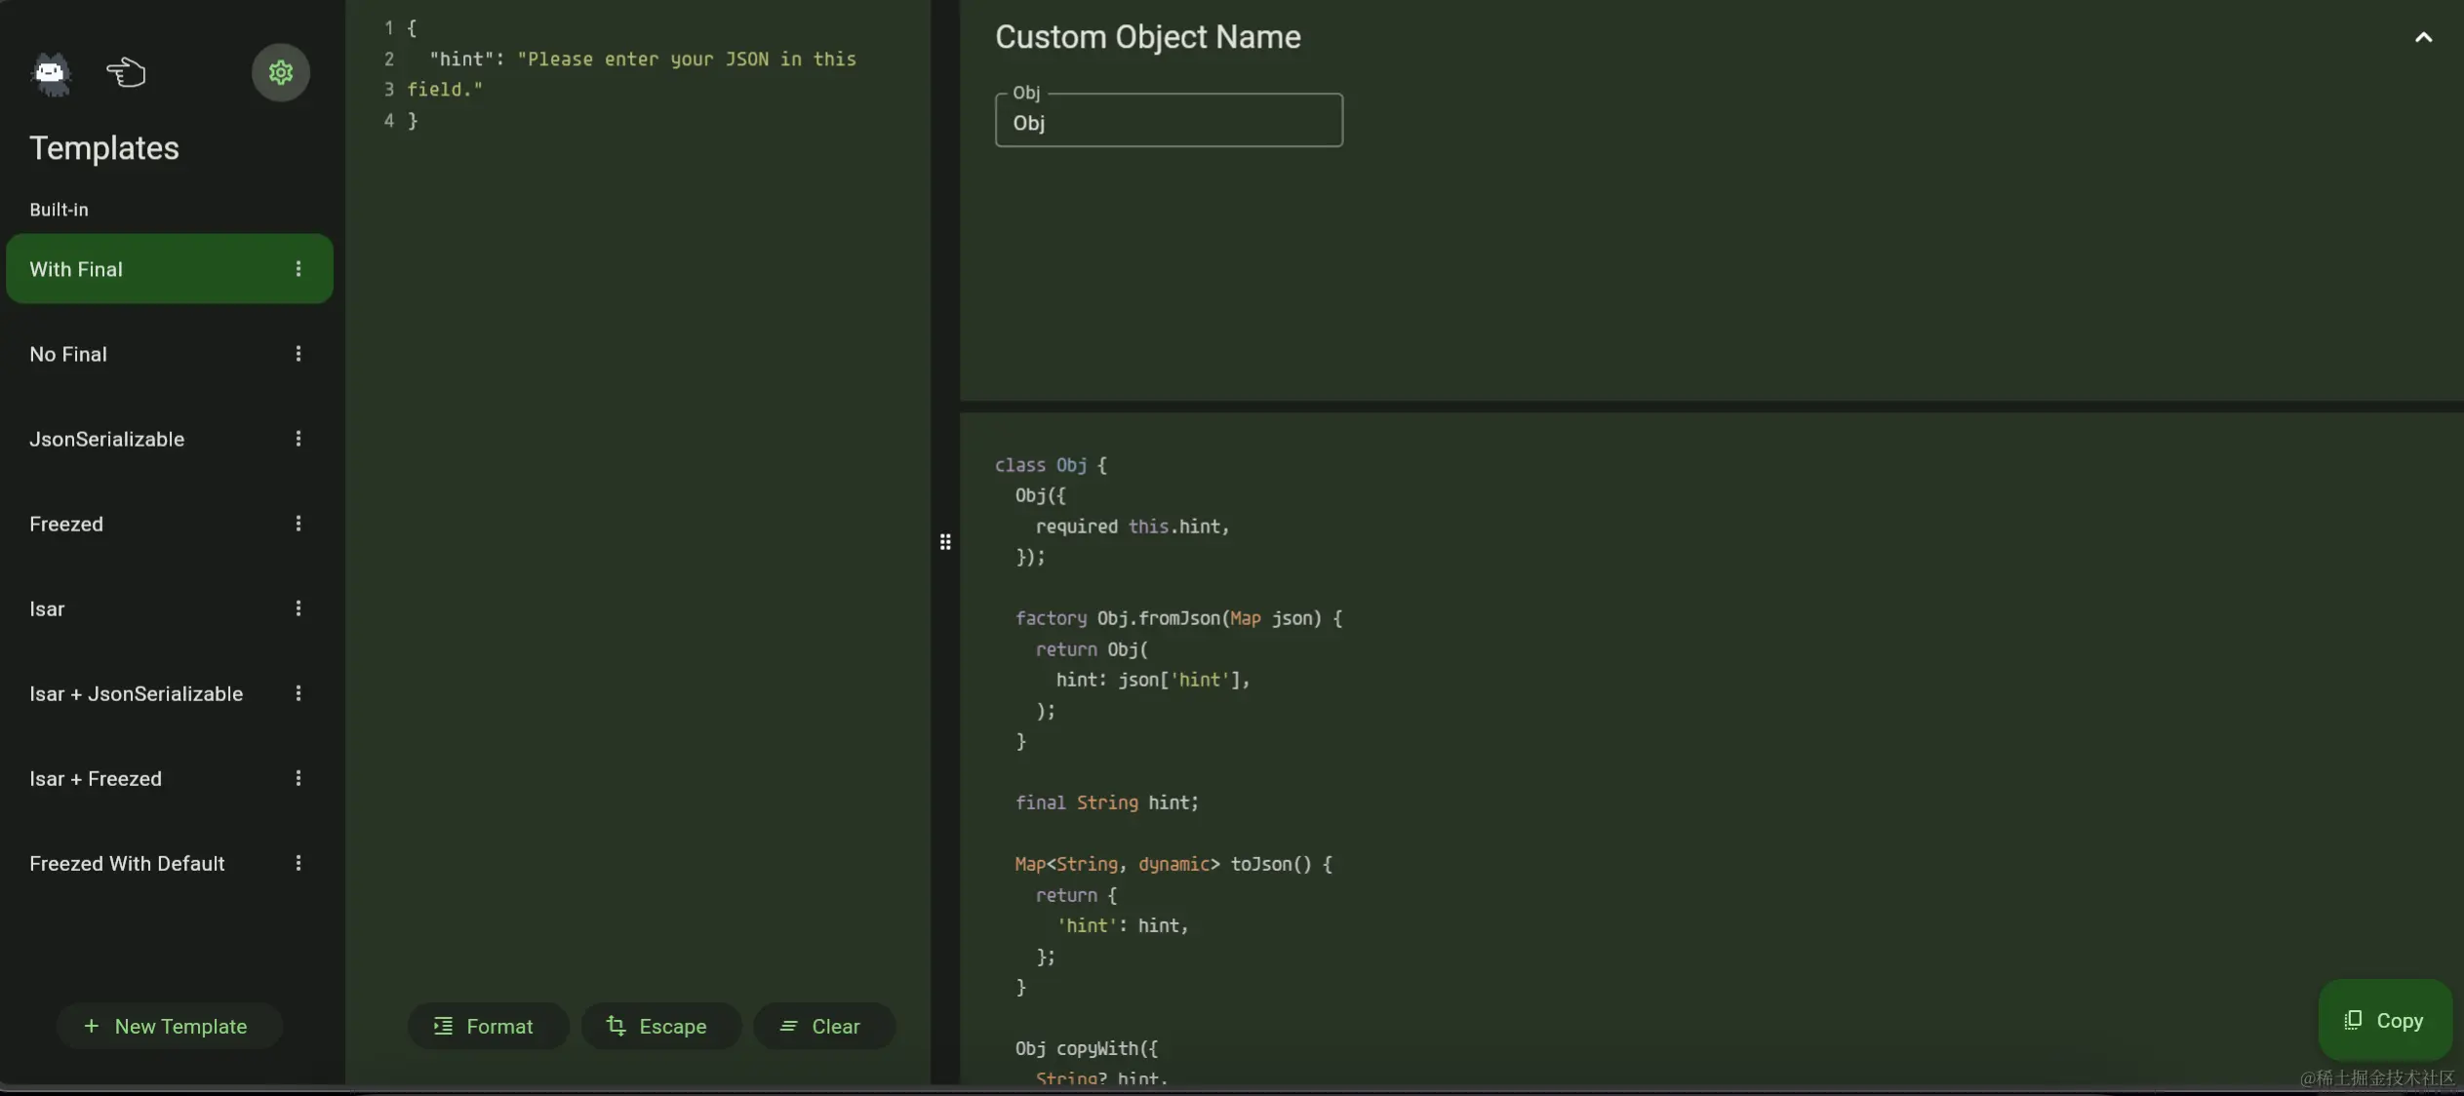
Task: Click the 'factory Obj.fromJson(Map json)' line
Action: coord(1178,618)
